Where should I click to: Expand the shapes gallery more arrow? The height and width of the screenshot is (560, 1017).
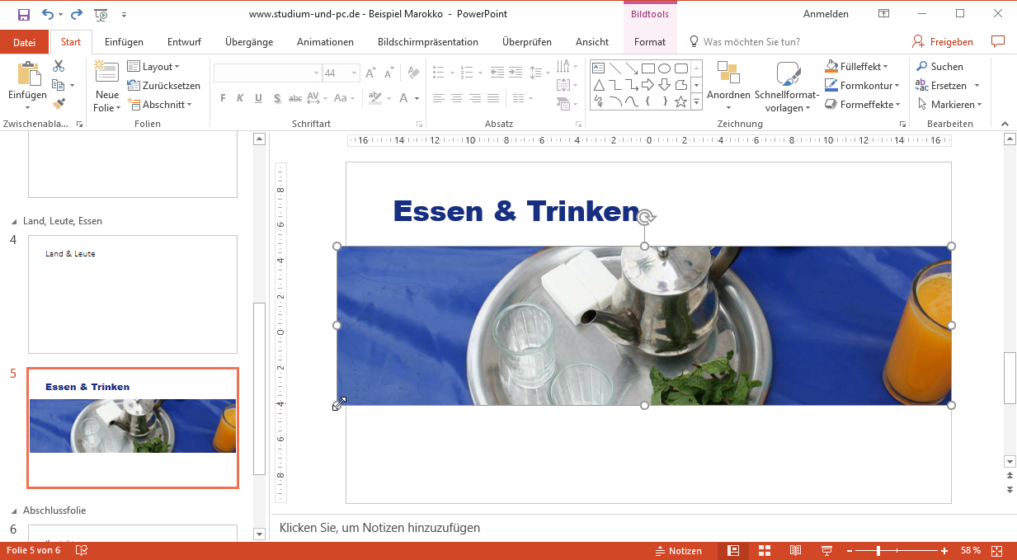click(696, 101)
